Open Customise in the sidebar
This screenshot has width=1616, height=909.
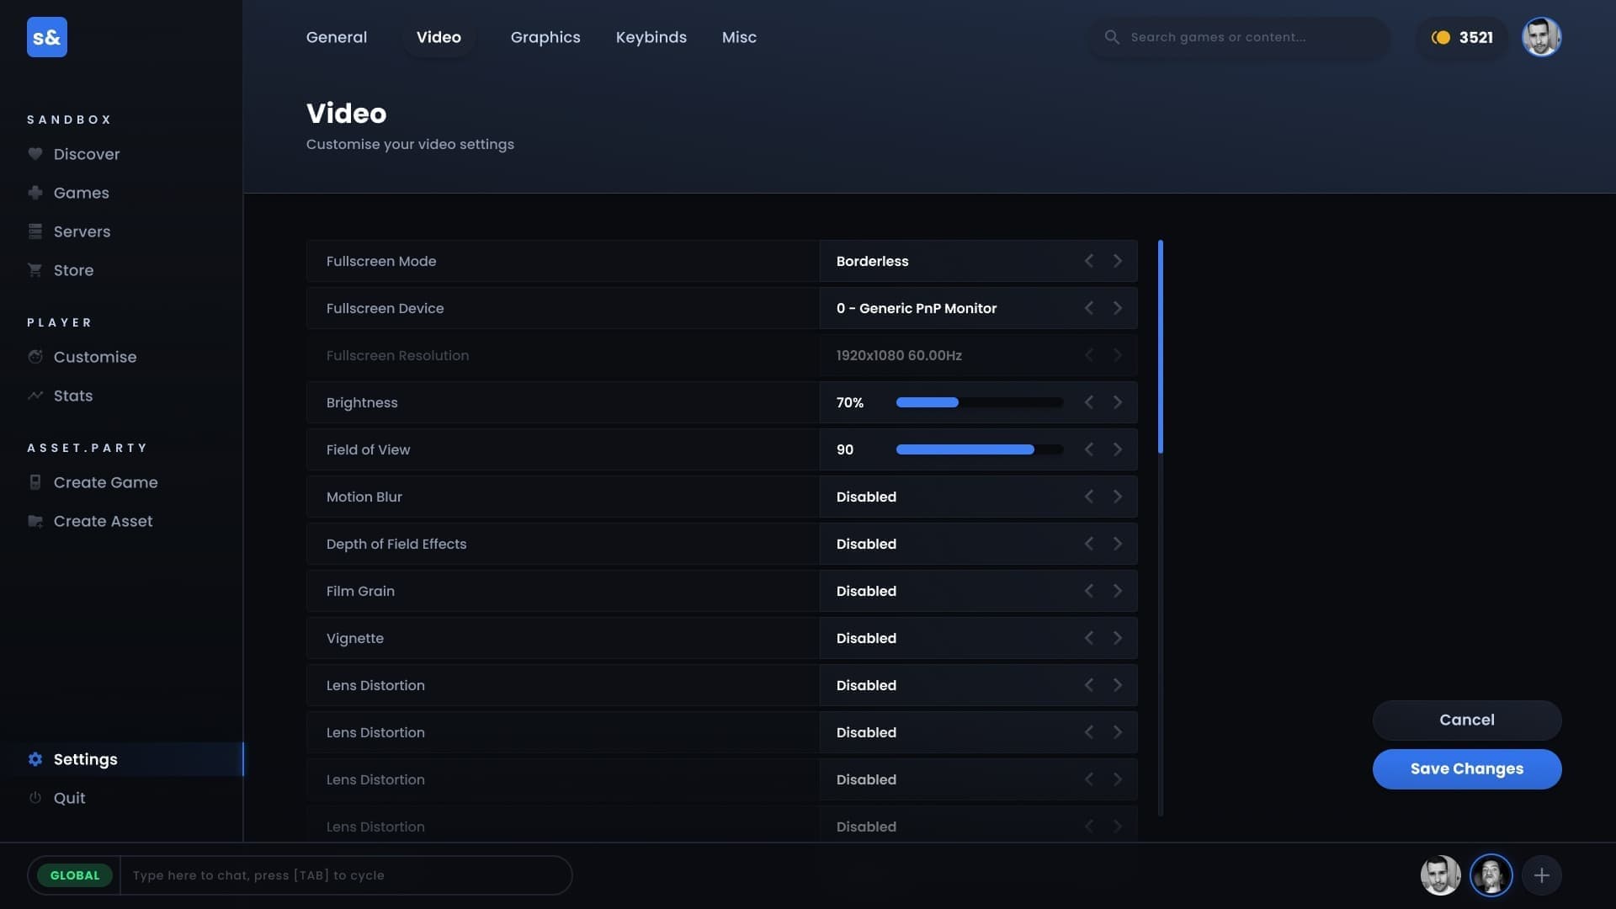coord(95,357)
